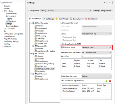This screenshot has width=115, height=104.
Task: Expand the C/C++ General node
Action: (x=2, y=29)
